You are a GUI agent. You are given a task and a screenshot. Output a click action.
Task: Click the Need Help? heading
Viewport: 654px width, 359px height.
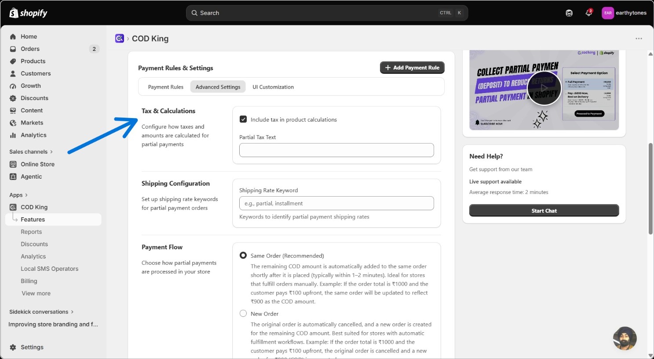[486, 156]
